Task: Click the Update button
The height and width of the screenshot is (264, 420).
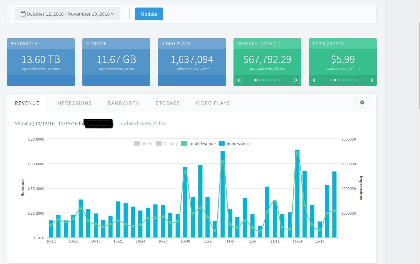Action: [x=149, y=14]
